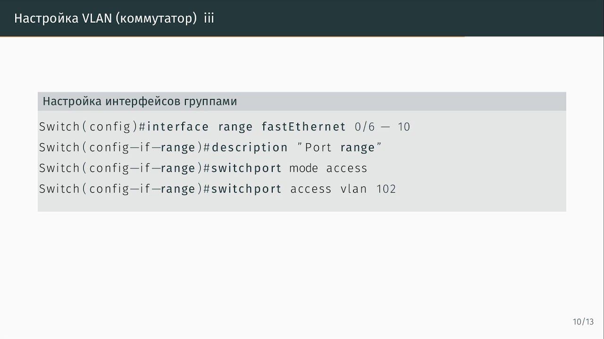Click the "Switch(config-if-range)#" prompt on last line
The image size is (604, 339).
click(x=125, y=189)
